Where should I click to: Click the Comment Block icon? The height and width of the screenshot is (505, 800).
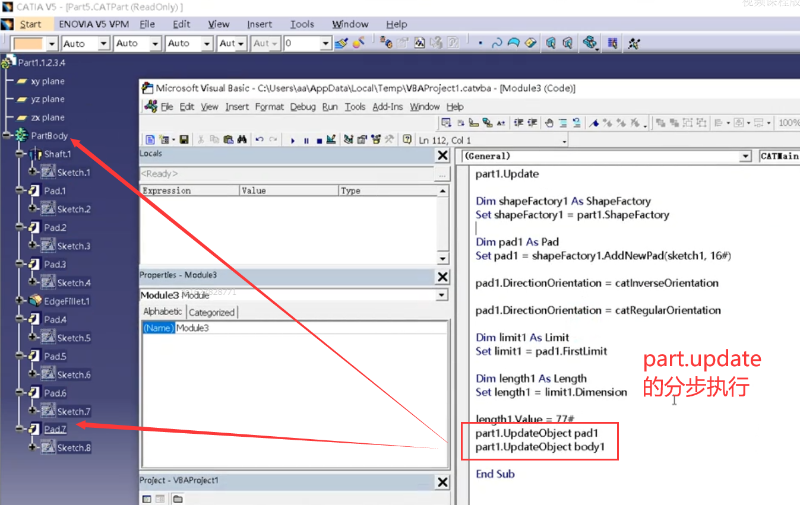(563, 123)
